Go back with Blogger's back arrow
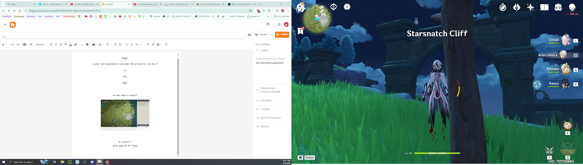The height and width of the screenshot is (165, 583). tap(5, 24)
